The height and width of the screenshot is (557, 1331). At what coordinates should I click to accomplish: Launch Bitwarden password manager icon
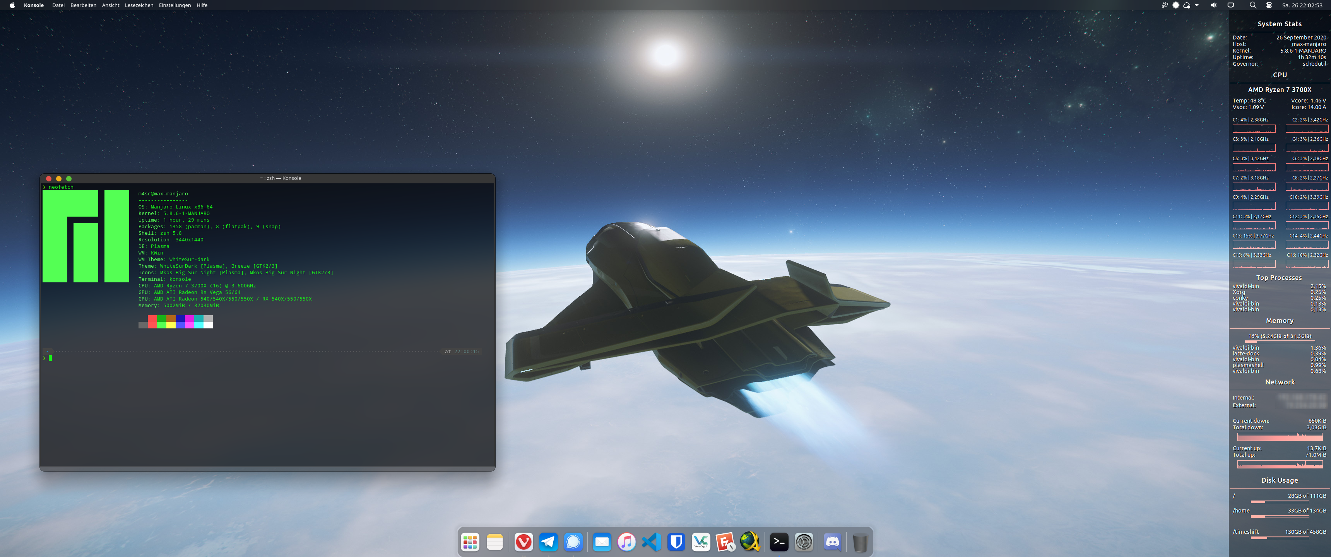(676, 542)
